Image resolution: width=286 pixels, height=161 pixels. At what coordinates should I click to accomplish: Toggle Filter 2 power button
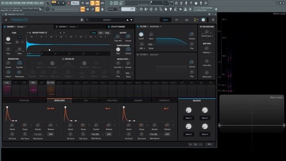[x=138, y=55]
